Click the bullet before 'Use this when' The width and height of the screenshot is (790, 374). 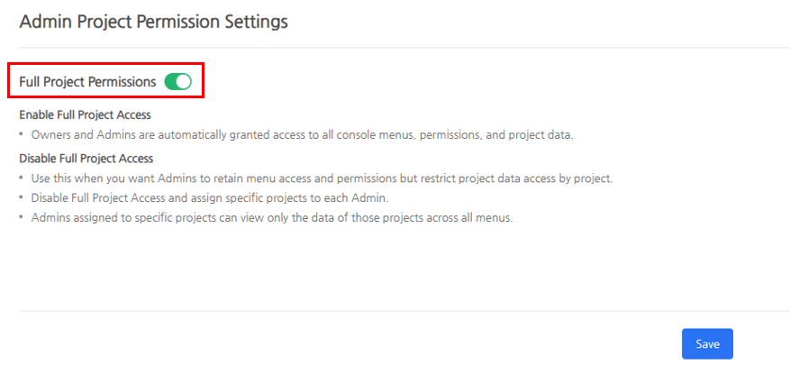point(23,178)
